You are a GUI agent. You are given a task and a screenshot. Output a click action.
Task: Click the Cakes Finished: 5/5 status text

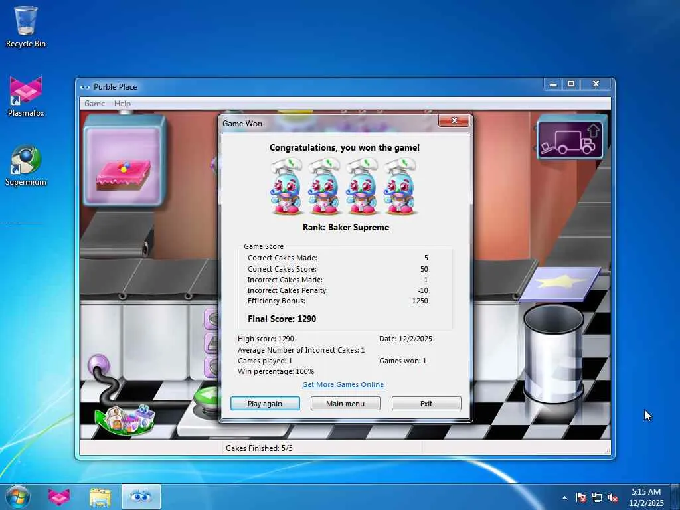coord(260,448)
